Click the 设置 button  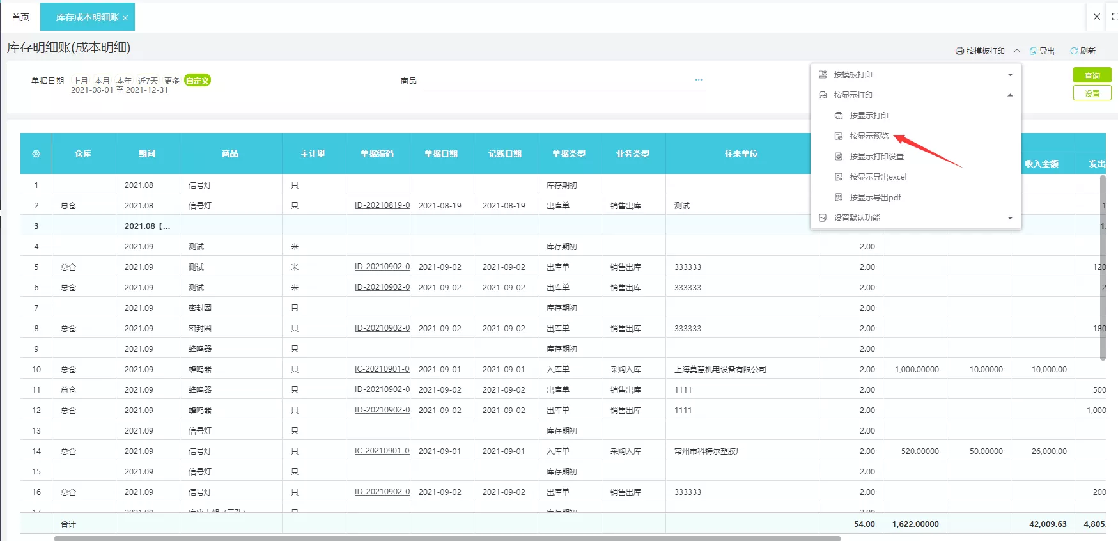point(1092,93)
